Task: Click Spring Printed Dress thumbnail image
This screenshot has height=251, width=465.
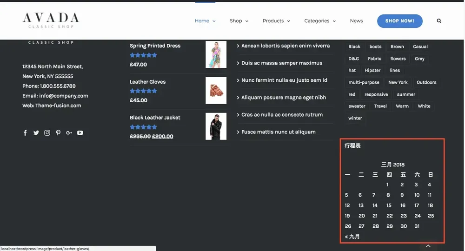Action: click(x=216, y=54)
